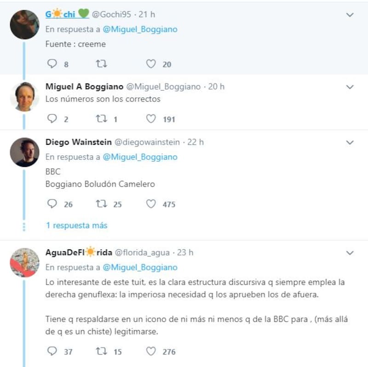Image resolution: width=368 pixels, height=367 pixels.
Task: Like Diego Wainstein's tweet with 475 likes
Action: click(x=151, y=204)
